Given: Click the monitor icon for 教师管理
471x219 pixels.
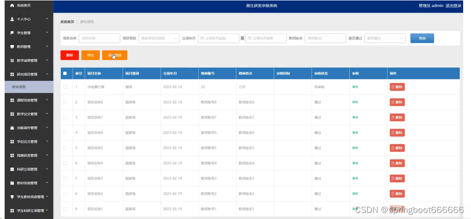Looking at the screenshot, I should coord(12,47).
